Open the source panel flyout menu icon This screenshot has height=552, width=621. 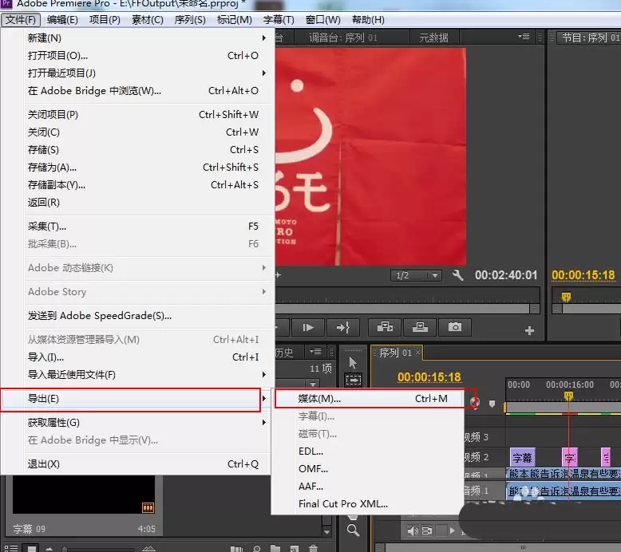(x=524, y=37)
